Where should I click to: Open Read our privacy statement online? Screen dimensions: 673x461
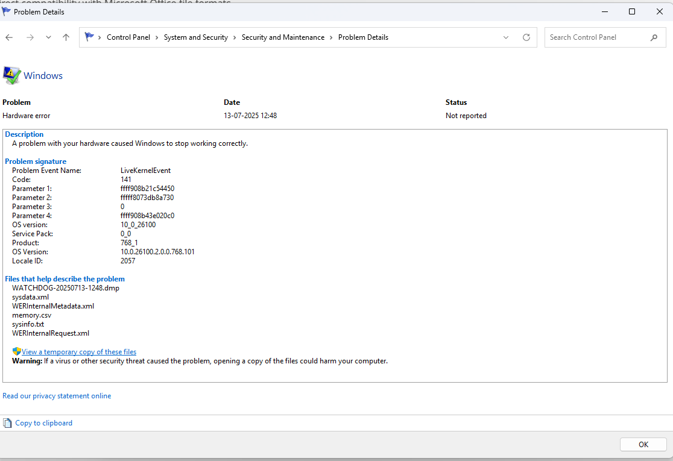(57, 396)
